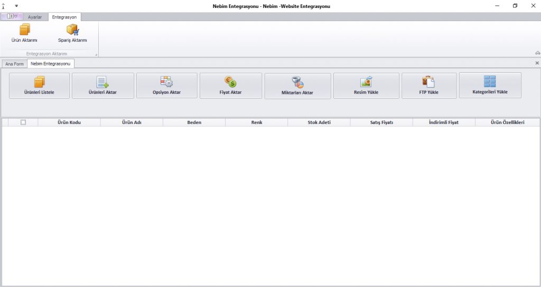Viewport: 541px width, 287px height.
Task: Select the Entegrasyon ribbon tab
Action: [64, 17]
